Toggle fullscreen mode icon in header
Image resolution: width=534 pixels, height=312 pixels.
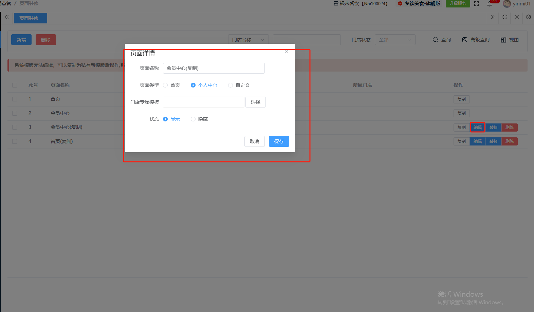[x=477, y=4]
